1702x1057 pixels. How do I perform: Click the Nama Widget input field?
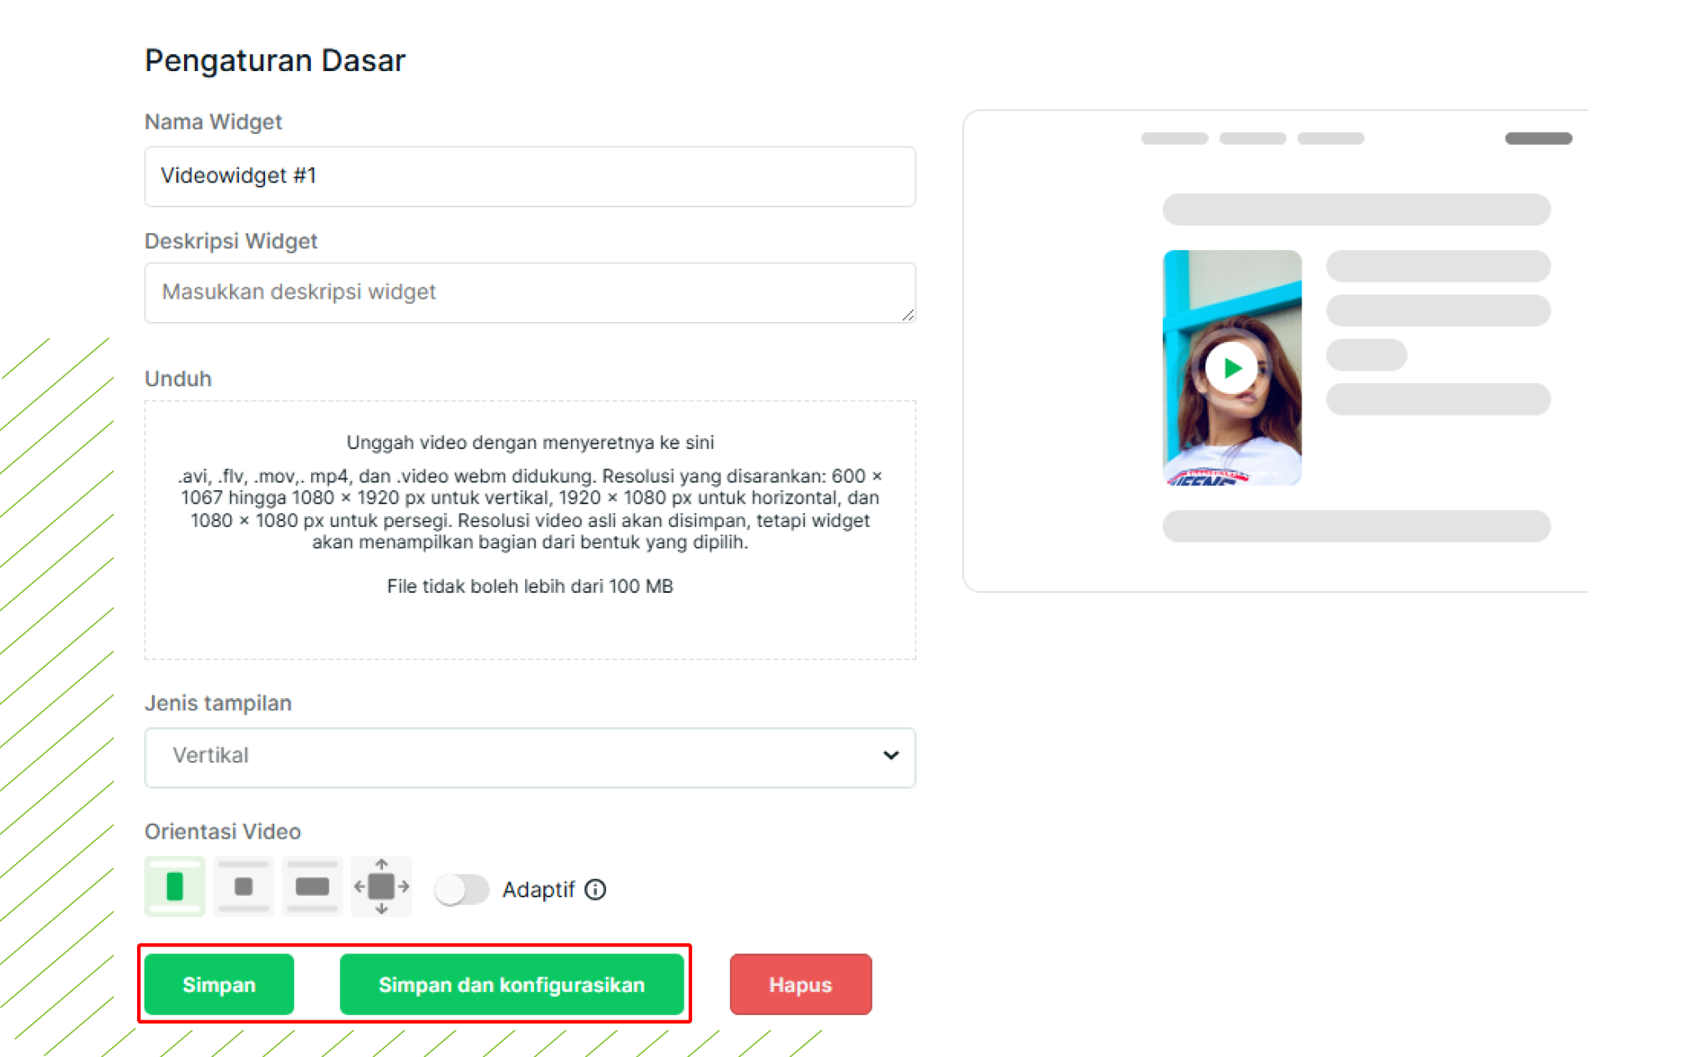(x=530, y=176)
